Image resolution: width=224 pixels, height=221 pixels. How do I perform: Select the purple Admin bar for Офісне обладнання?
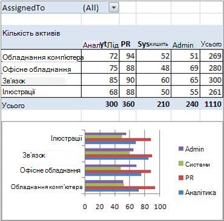tap(111, 166)
